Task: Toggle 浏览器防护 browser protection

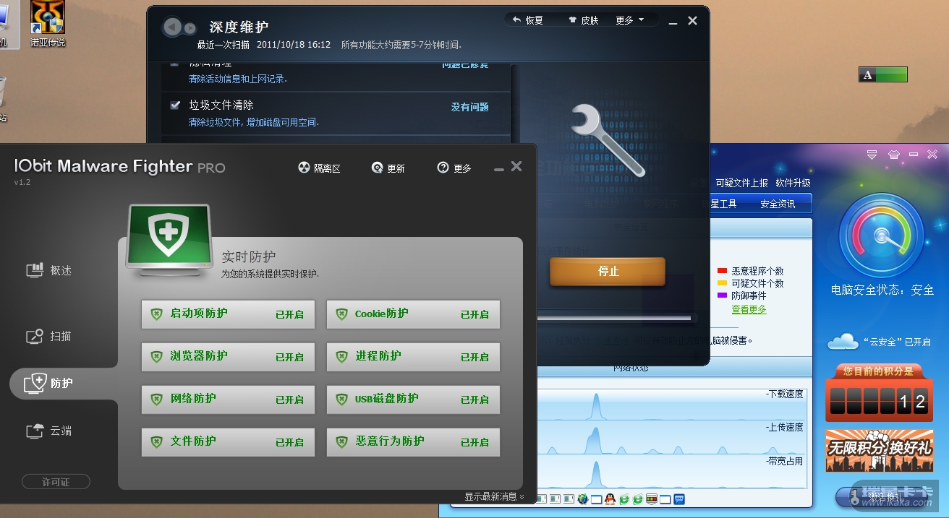Action: (x=228, y=357)
